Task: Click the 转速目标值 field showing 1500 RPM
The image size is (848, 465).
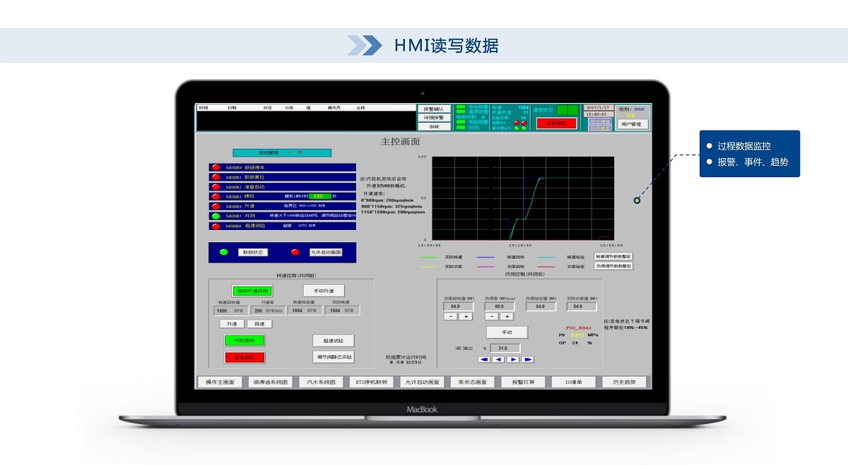Action: click(x=230, y=310)
